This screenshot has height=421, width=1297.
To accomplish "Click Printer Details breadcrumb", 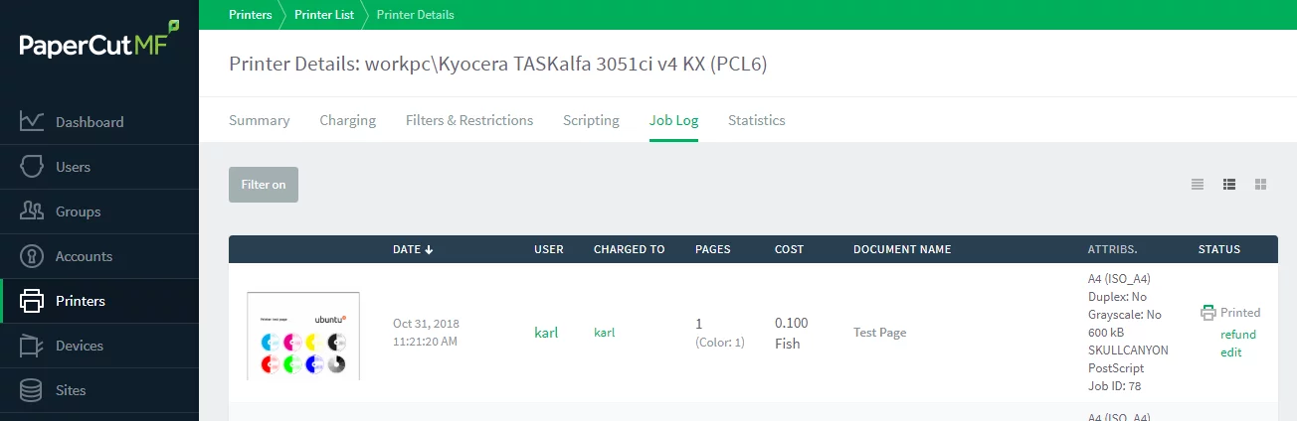I will (416, 15).
